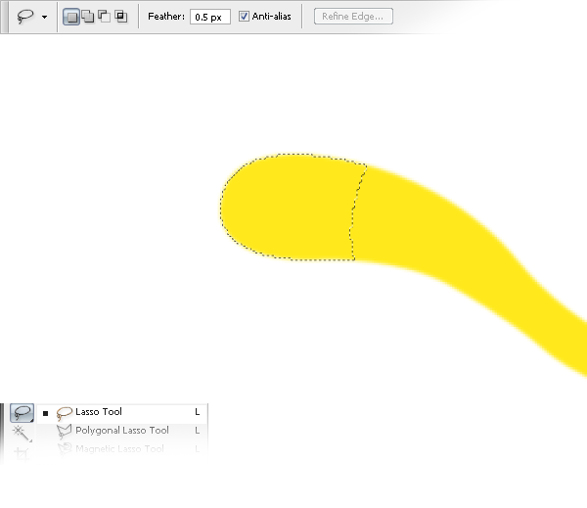Expand the tool preset dropdown arrow
Screen dimensions: 587x508
45,17
